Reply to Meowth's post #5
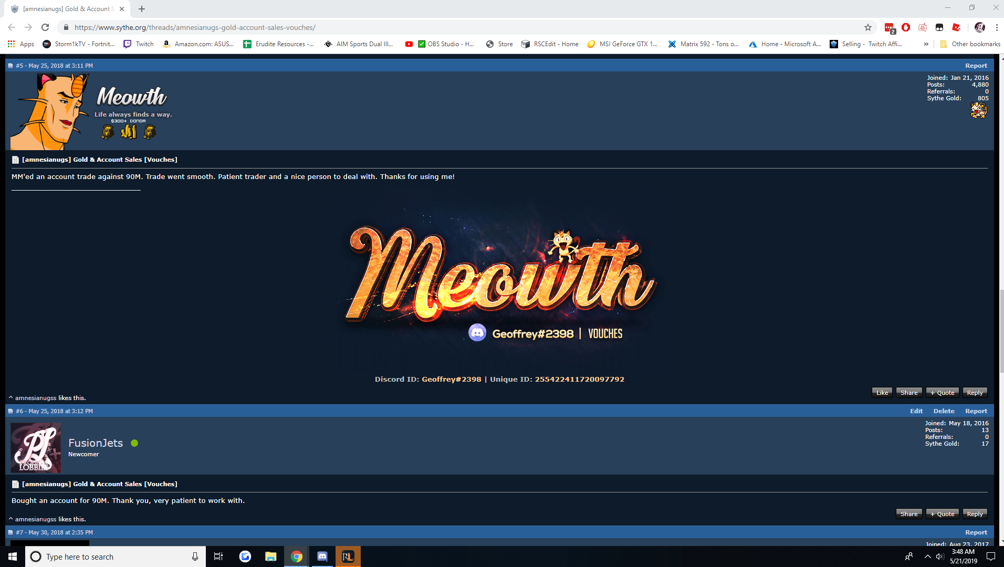The height and width of the screenshot is (567, 1004). 975,393
